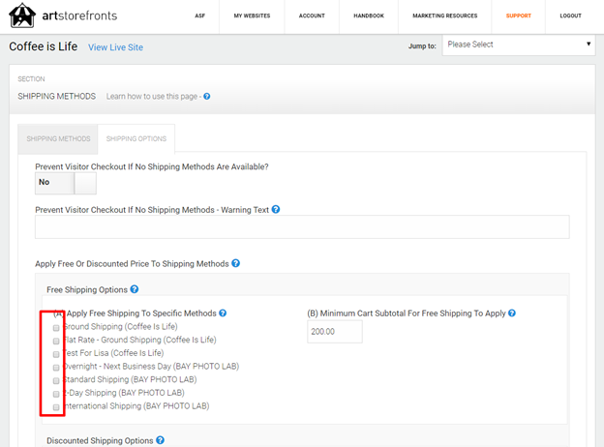
Task: Click help icon beside Free Shipping Options
Action: (x=135, y=289)
